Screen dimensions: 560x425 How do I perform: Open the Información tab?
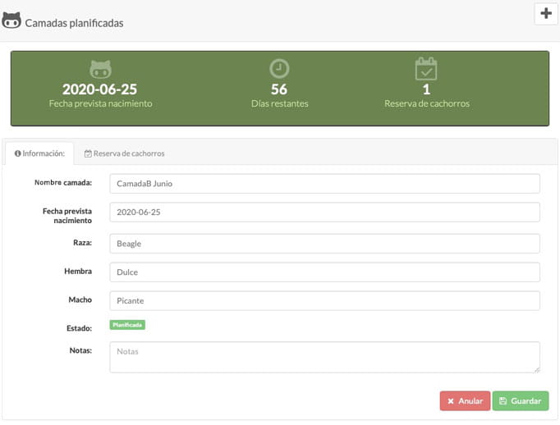39,153
